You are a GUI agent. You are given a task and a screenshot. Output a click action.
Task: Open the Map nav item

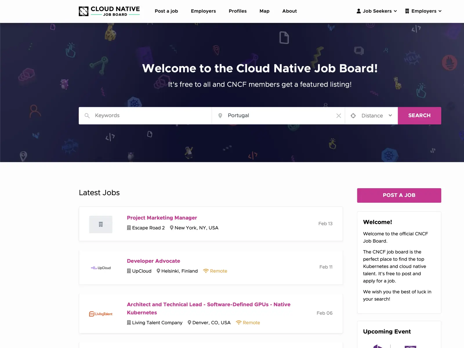(x=264, y=11)
